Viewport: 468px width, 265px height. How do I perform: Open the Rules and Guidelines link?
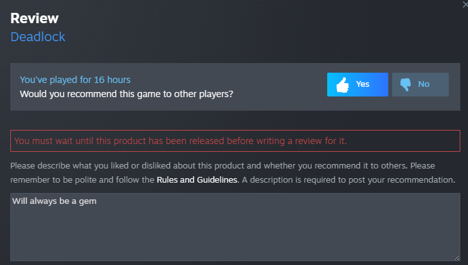[x=197, y=179]
